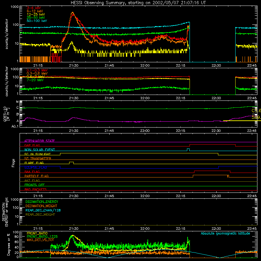Select the SAA_FLAG label
The image size is (261, 261).
[32, 172]
